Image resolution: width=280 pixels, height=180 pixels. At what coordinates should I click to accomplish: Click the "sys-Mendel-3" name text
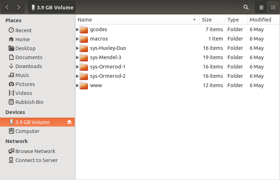click(105, 57)
